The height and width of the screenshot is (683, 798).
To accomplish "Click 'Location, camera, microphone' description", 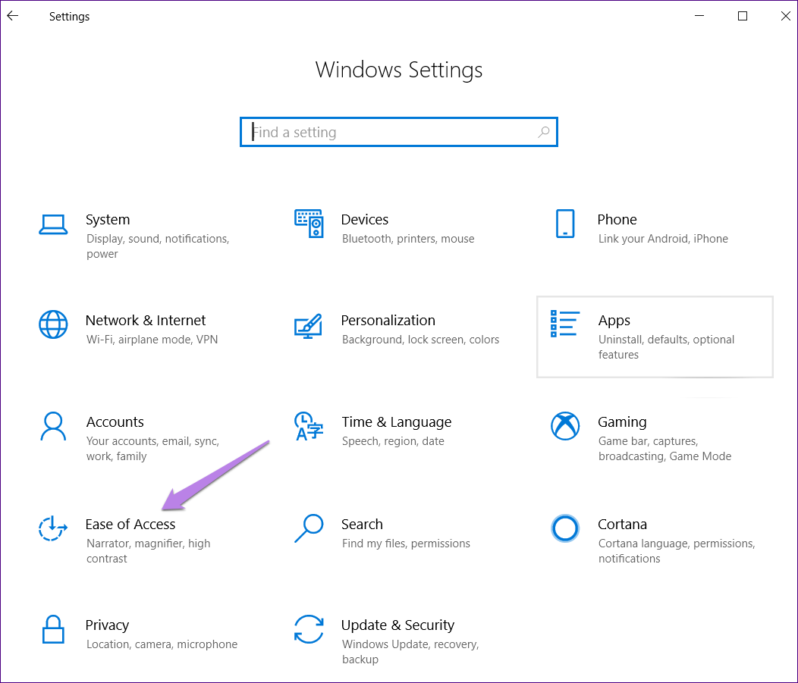I will [x=162, y=644].
